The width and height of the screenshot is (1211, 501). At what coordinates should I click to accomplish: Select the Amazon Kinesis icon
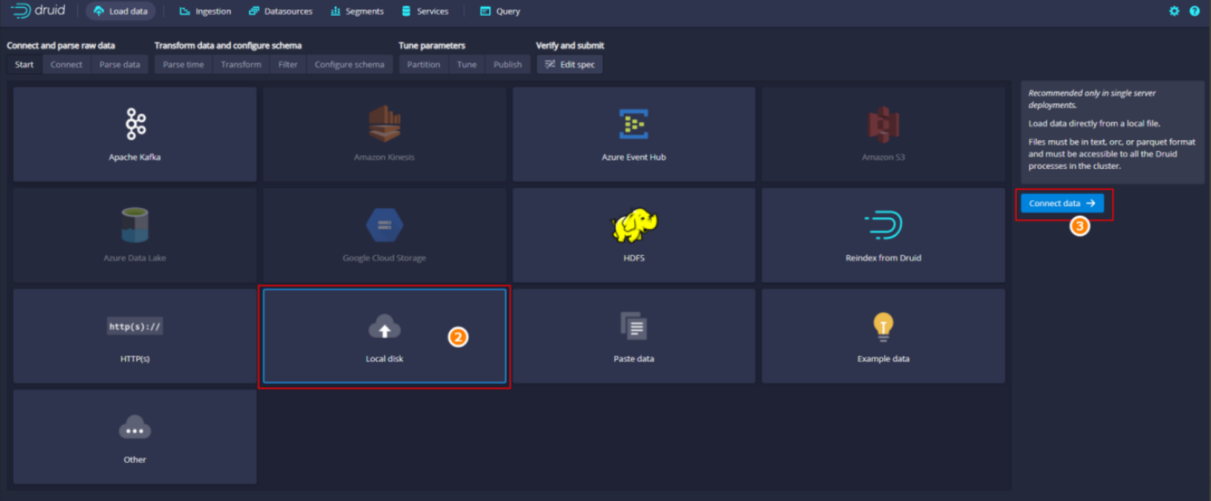pyautogui.click(x=384, y=123)
